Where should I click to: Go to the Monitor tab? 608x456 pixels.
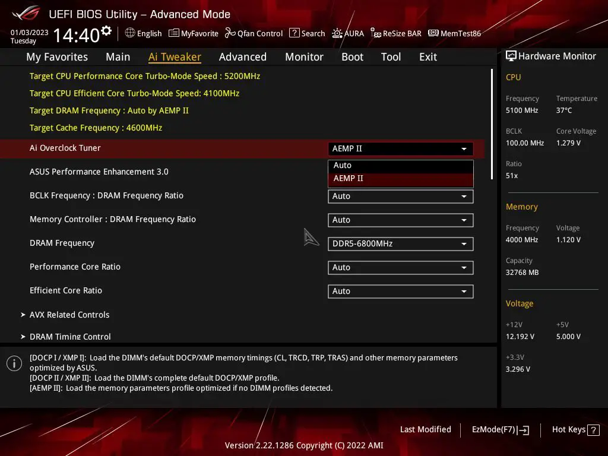[305, 57]
